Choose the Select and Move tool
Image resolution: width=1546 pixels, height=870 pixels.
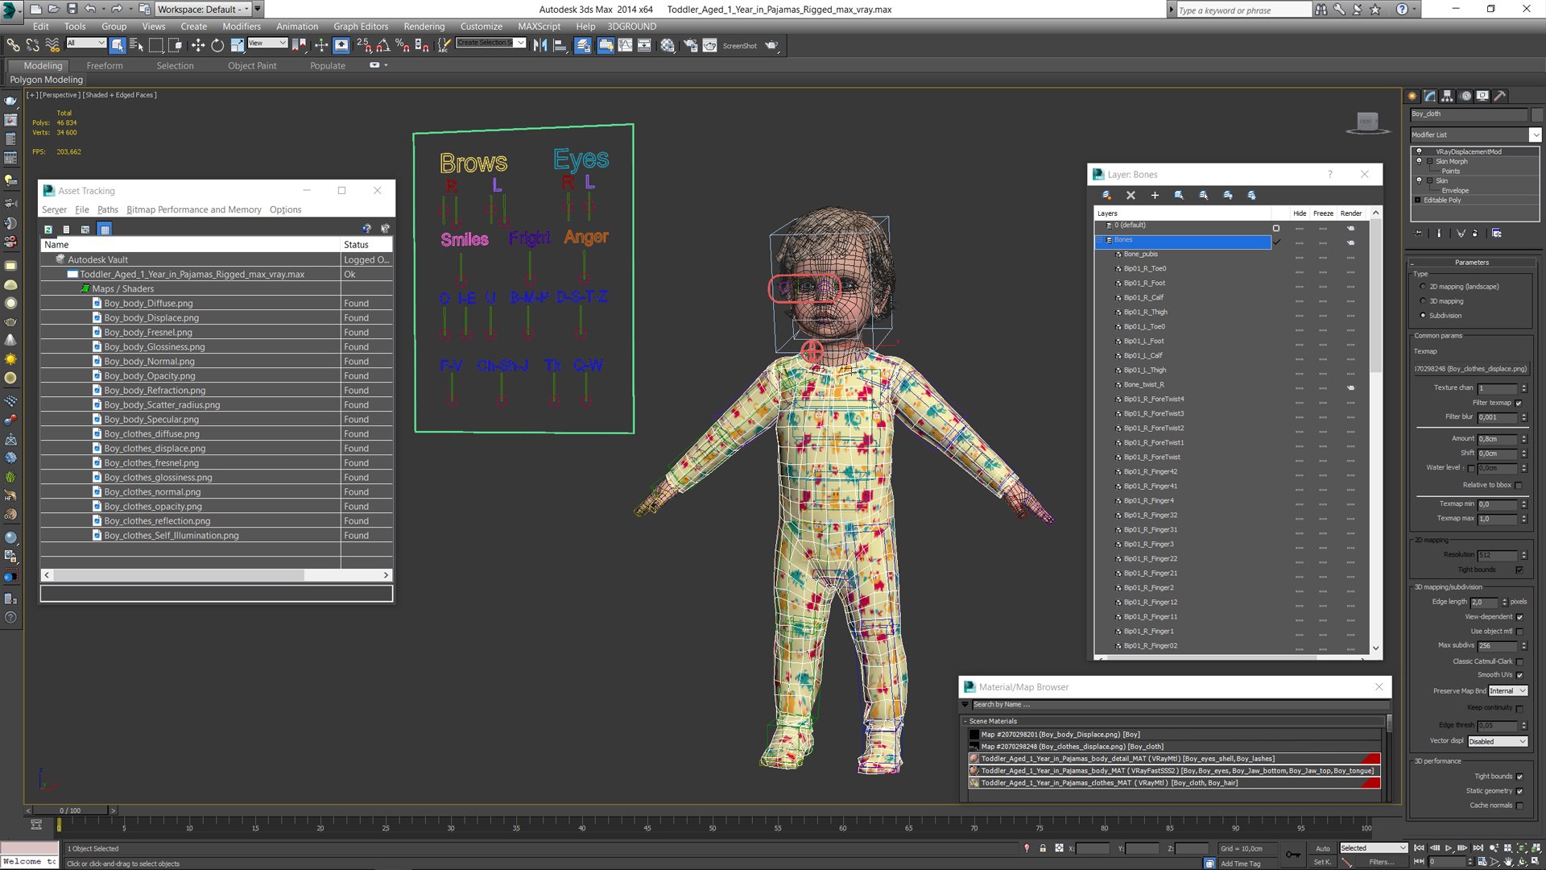point(198,45)
